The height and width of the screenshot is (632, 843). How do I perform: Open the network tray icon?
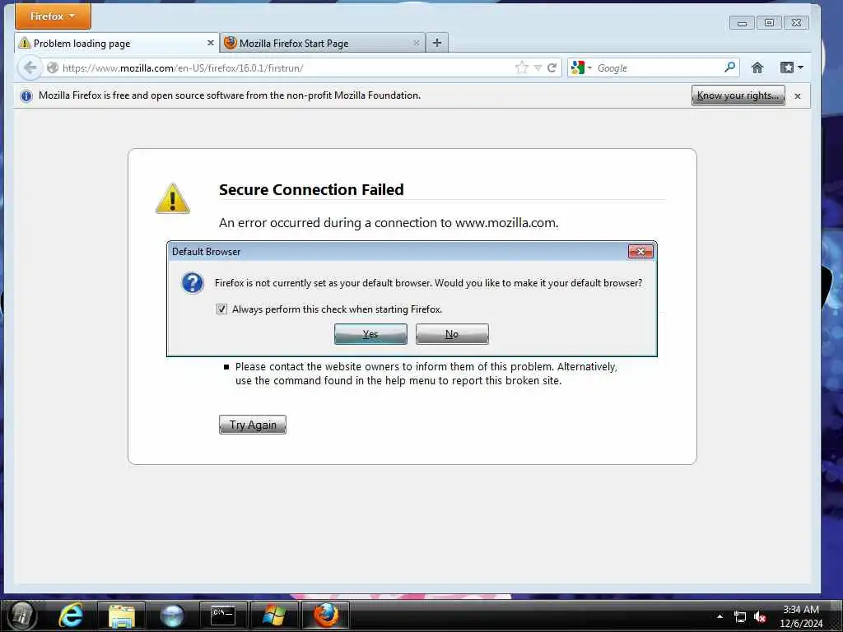tap(740, 617)
